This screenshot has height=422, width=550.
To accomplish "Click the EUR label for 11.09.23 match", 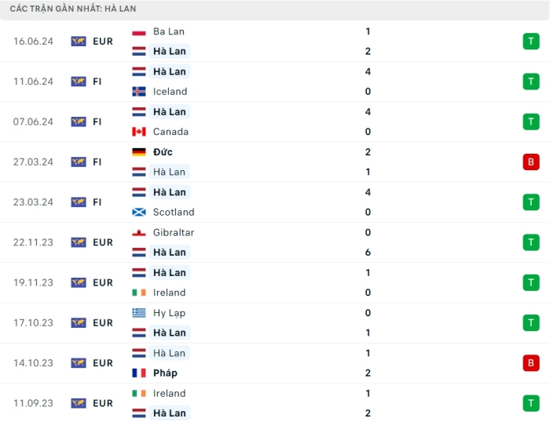I will [x=103, y=403].
